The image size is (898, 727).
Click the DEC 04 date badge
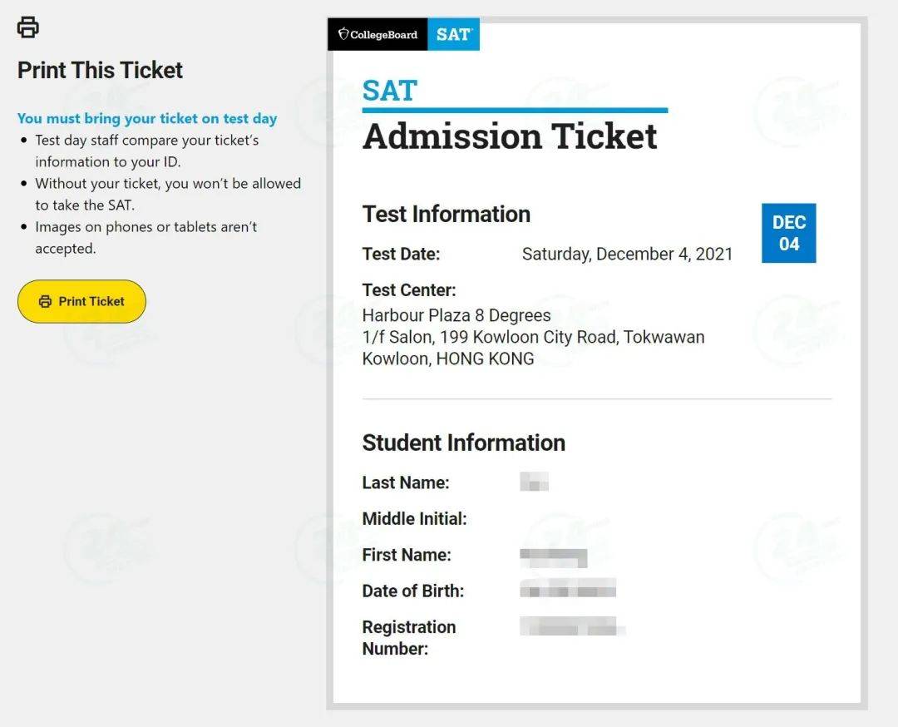788,233
